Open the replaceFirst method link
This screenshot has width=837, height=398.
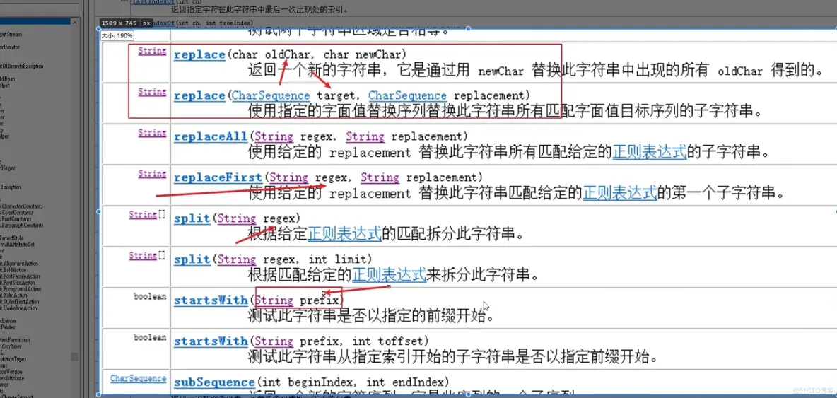point(218,177)
